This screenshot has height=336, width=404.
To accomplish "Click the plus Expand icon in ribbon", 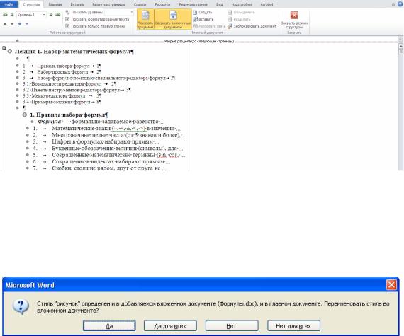I will tap(20, 24).
